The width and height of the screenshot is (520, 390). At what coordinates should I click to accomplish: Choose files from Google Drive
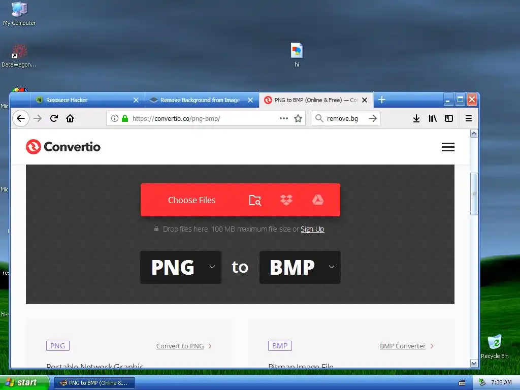[x=318, y=200]
